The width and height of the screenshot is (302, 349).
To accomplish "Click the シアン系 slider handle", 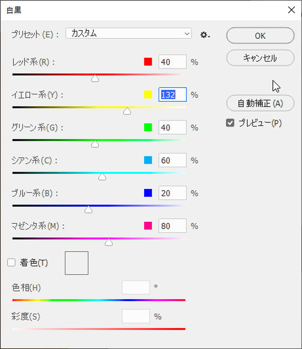I will pos(102,177).
